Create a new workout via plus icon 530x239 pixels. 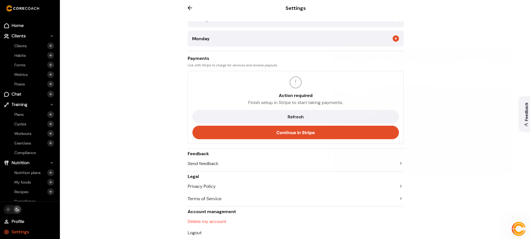click(51, 134)
